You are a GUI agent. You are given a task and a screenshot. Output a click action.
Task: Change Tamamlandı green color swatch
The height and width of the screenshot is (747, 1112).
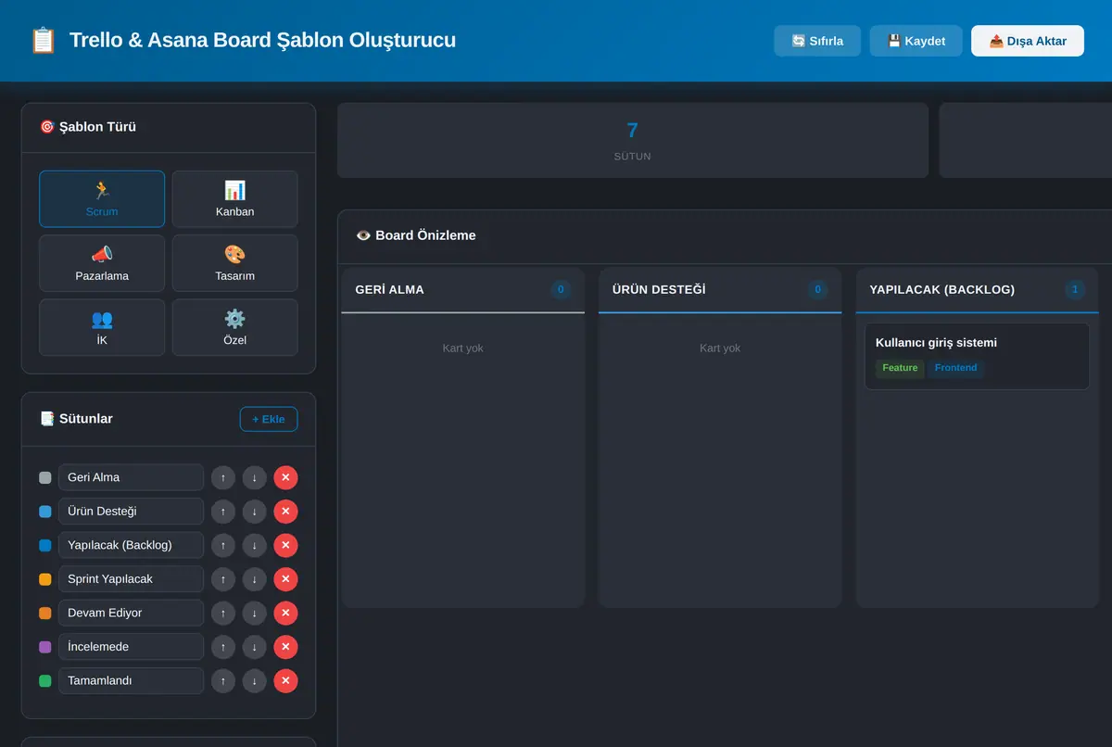[45, 680]
